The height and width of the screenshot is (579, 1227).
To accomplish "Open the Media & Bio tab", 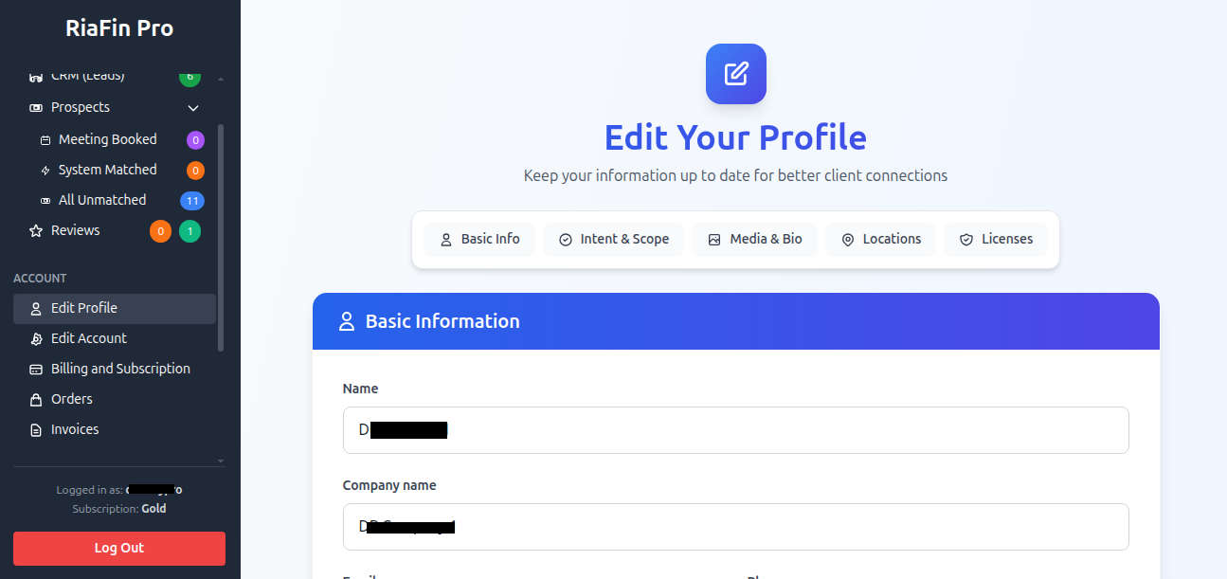I will [x=755, y=239].
